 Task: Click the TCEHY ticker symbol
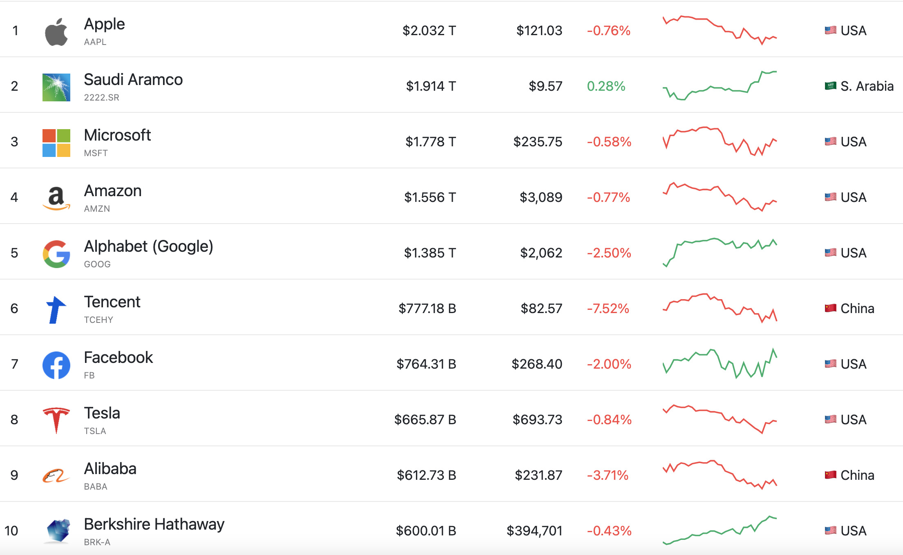click(x=98, y=320)
